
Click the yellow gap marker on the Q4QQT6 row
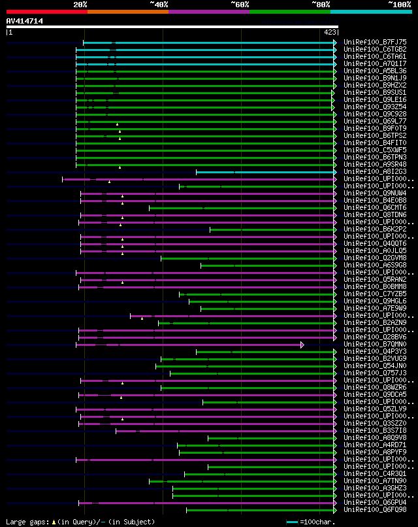pyautogui.click(x=123, y=246)
